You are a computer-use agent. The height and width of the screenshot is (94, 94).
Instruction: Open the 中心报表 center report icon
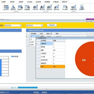click(65, 8)
